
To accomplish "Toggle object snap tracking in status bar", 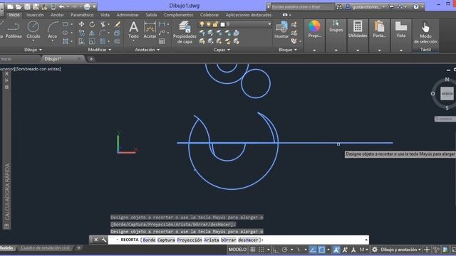I will [x=313, y=250].
